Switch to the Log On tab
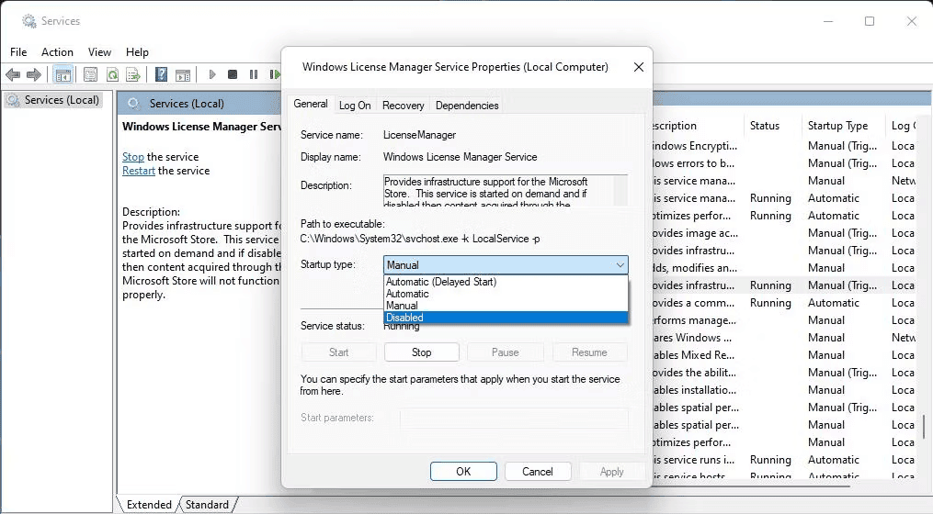 (355, 106)
